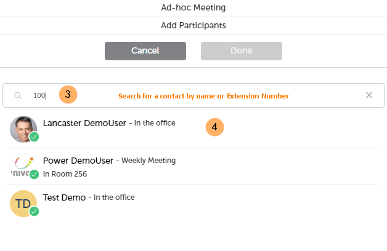Screen dimensions: 387x251
Task: Click the Ad-hoc Meeting title
Action: pos(193,7)
